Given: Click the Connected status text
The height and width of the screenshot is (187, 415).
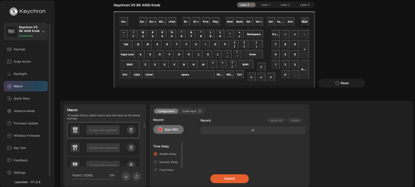Looking at the screenshot, I should tap(26, 36).
